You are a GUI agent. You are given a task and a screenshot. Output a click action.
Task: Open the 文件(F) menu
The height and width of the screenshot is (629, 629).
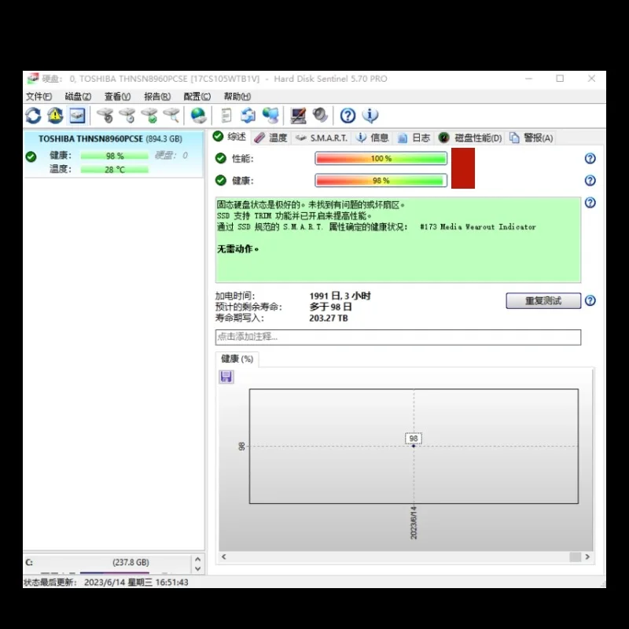tap(39, 96)
